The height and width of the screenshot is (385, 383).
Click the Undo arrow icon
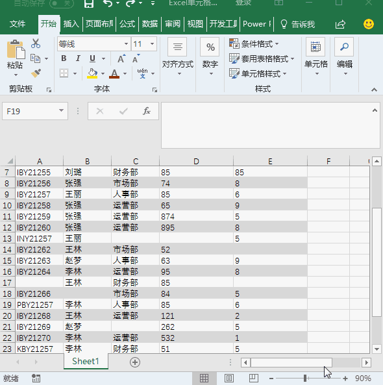[x=108, y=3]
